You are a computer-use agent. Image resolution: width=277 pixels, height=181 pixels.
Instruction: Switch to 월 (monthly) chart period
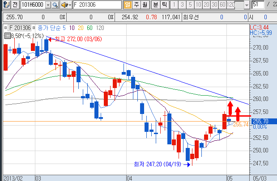tap(144, 5)
